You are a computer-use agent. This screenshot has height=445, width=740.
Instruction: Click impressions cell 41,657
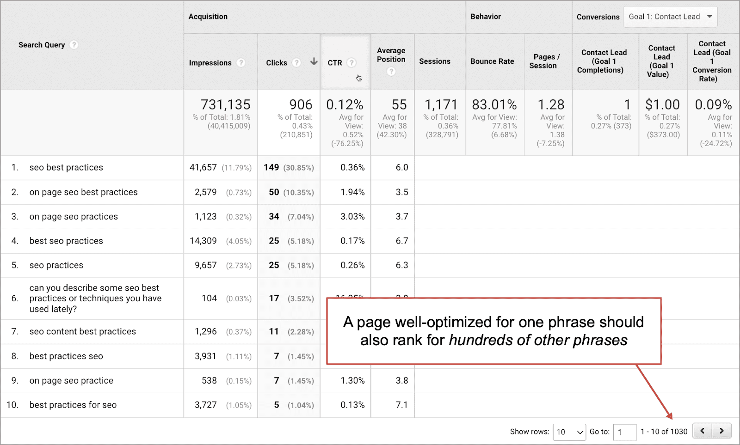[203, 167]
